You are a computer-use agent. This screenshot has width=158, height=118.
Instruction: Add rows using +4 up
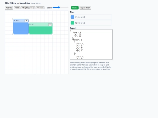click(x=32, y=8)
